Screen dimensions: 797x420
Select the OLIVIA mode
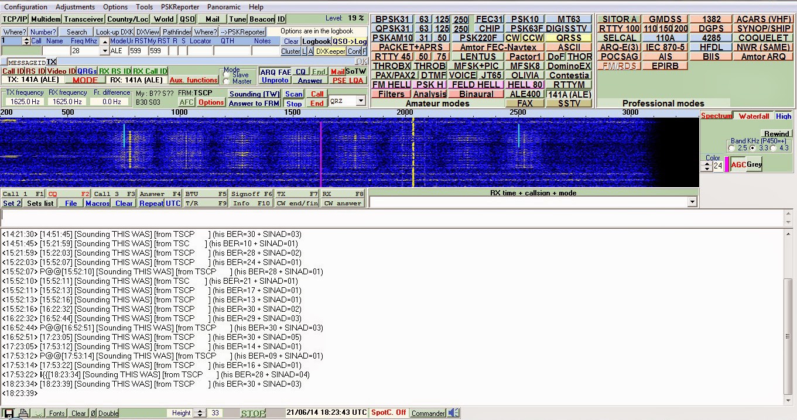tap(525, 75)
